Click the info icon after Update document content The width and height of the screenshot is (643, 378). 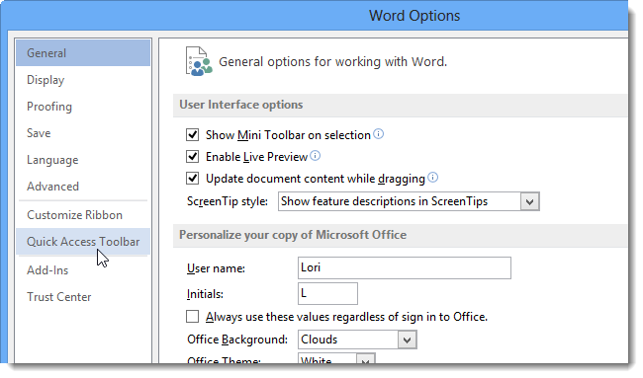tap(432, 177)
